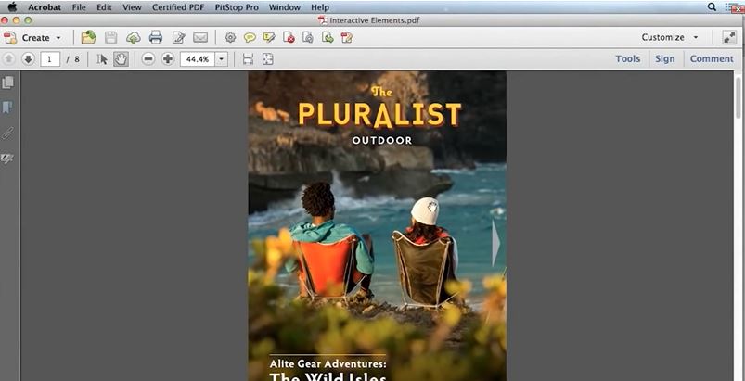The width and height of the screenshot is (745, 381).
Task: Open the Customize toolbar dropdown
Action: [x=670, y=37]
